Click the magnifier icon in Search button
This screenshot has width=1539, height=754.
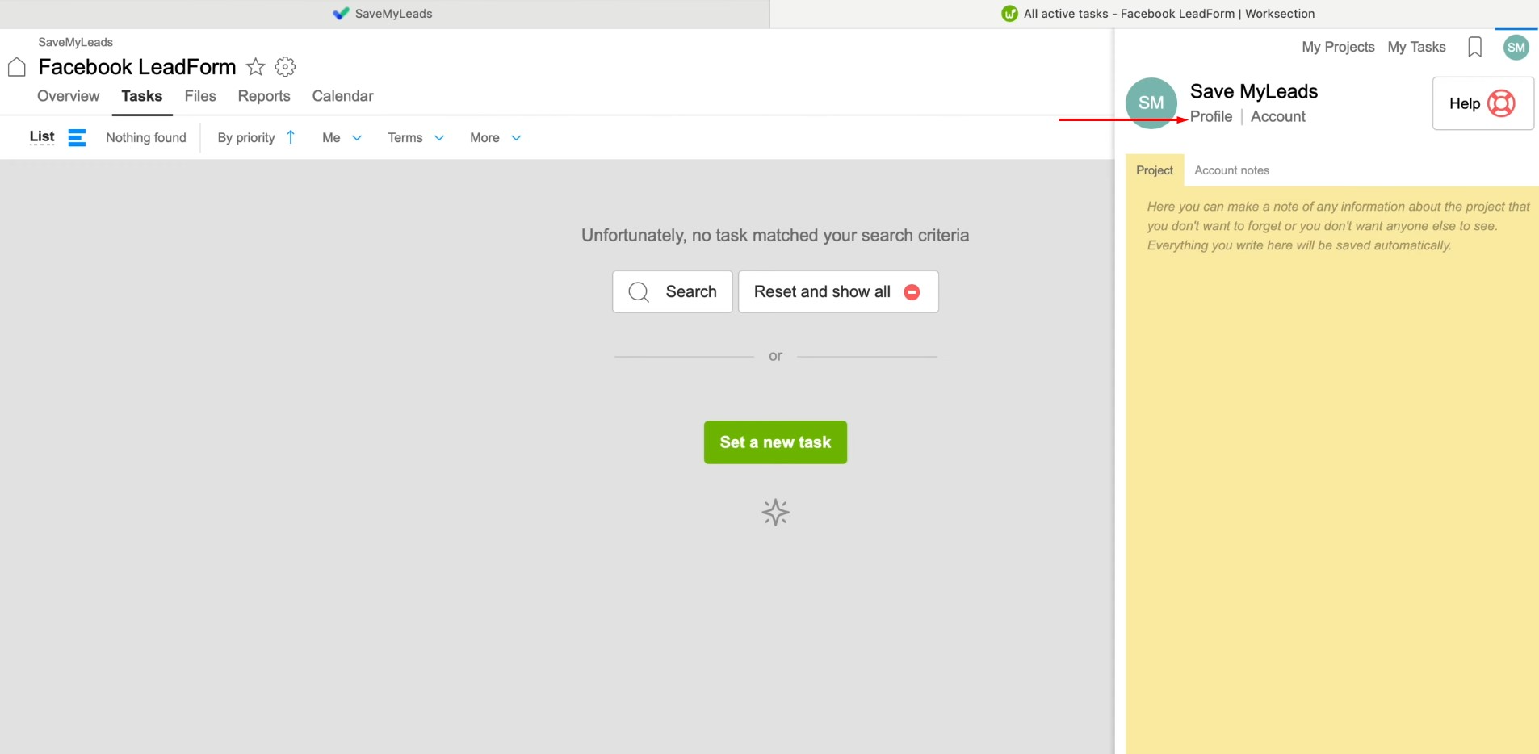639,292
